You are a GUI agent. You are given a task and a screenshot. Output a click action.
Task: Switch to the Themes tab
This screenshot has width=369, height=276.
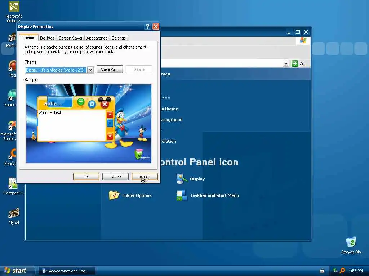[29, 37]
